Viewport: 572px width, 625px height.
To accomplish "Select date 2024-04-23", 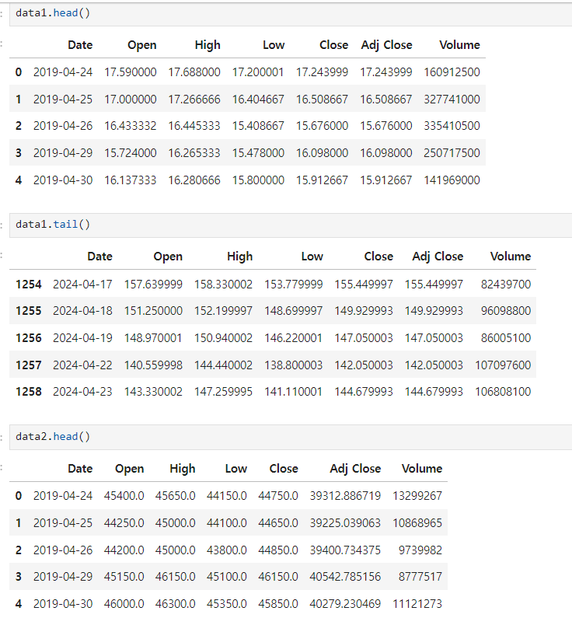I will tap(82, 392).
